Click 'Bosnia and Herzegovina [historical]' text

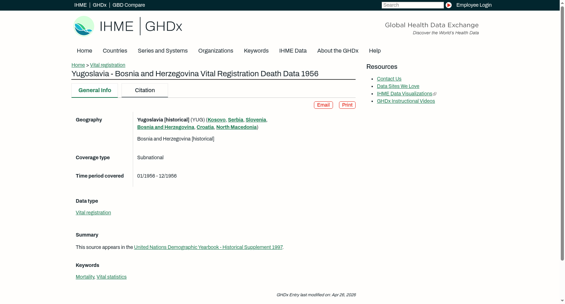(x=176, y=139)
